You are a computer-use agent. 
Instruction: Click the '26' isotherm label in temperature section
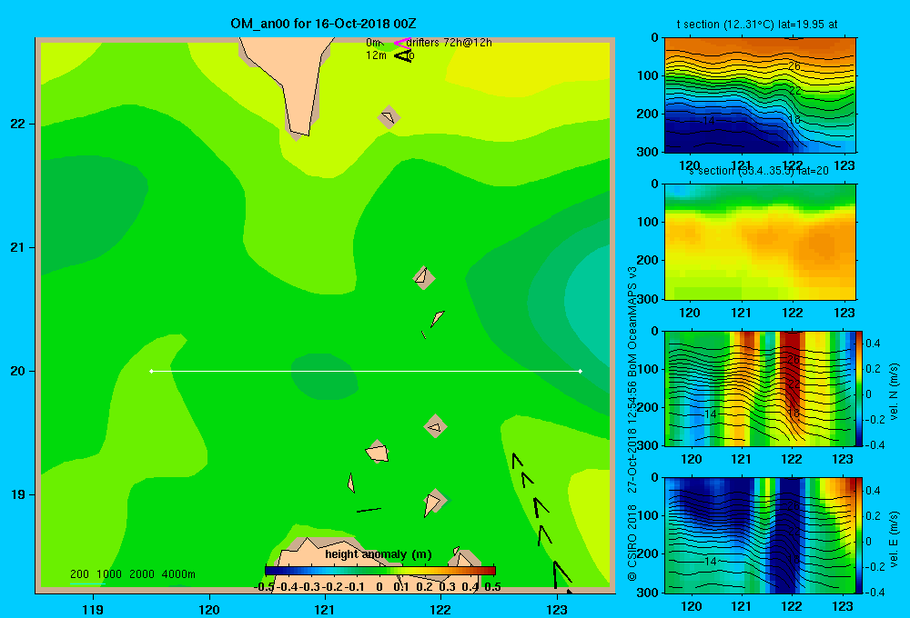(794, 66)
